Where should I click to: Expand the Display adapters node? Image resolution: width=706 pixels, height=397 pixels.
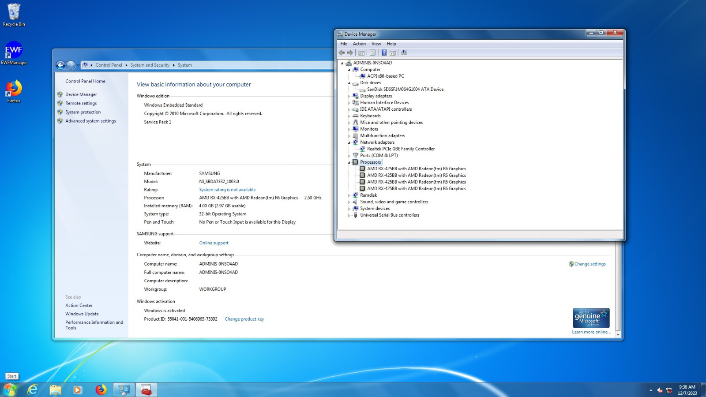[x=349, y=96]
